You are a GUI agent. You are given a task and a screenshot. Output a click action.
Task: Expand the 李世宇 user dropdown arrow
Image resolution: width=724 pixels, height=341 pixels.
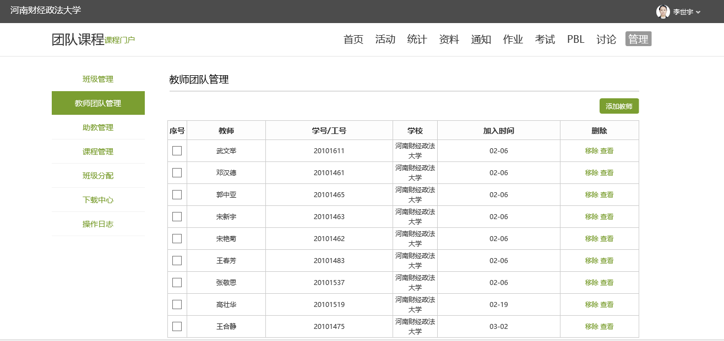click(x=699, y=12)
